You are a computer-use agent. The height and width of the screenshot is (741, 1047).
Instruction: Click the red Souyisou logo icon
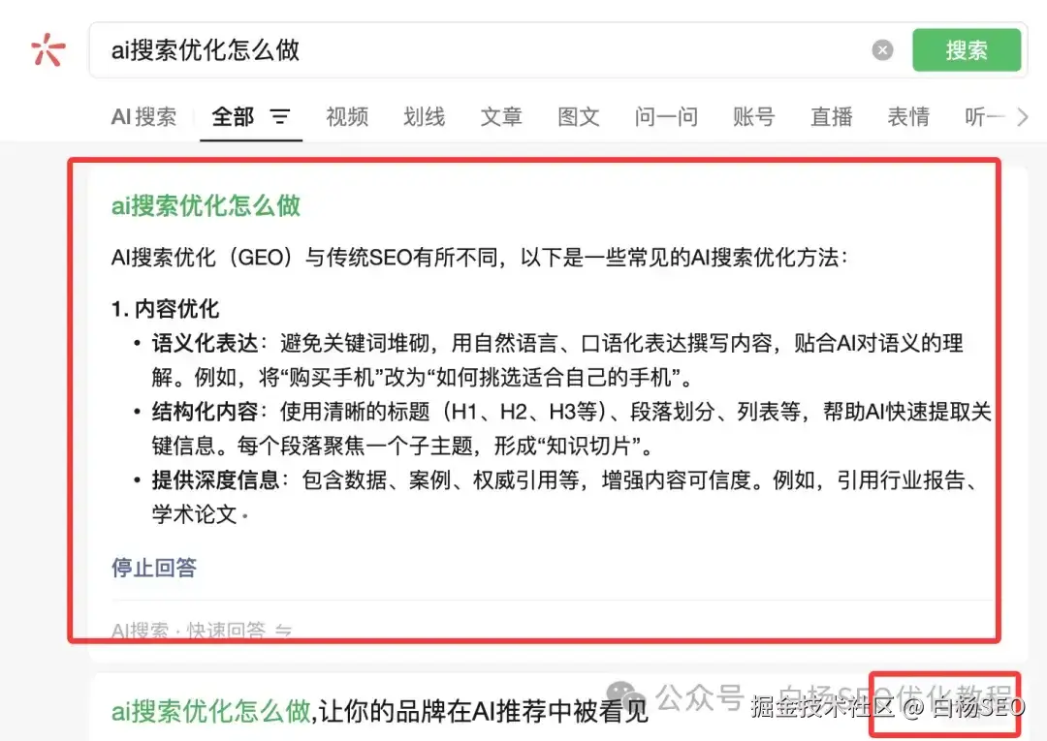click(48, 50)
